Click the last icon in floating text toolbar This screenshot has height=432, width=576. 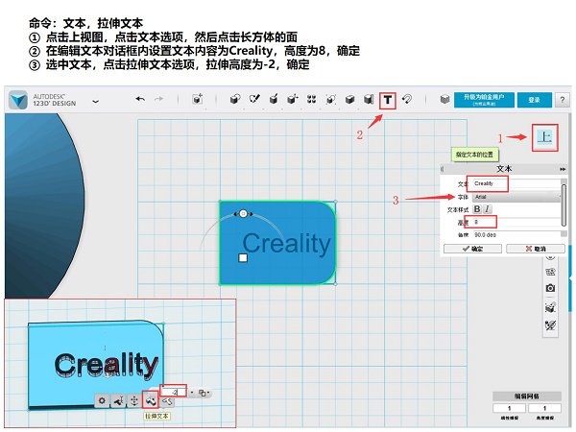pos(167,400)
